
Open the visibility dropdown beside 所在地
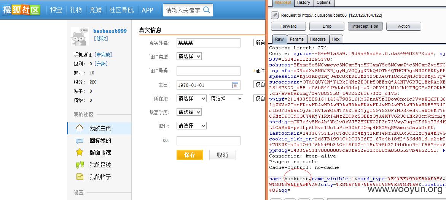tap(259, 98)
